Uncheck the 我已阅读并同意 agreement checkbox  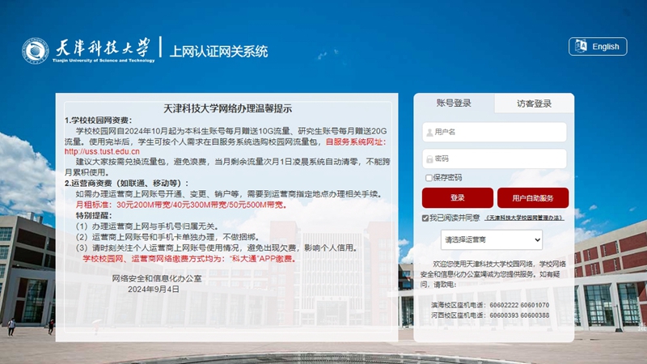point(425,218)
